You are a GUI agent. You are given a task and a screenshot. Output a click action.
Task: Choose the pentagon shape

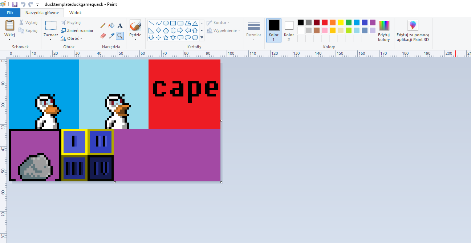[x=166, y=30]
